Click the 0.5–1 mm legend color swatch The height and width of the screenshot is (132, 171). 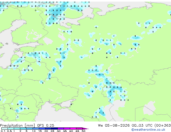click(x=11, y=128)
